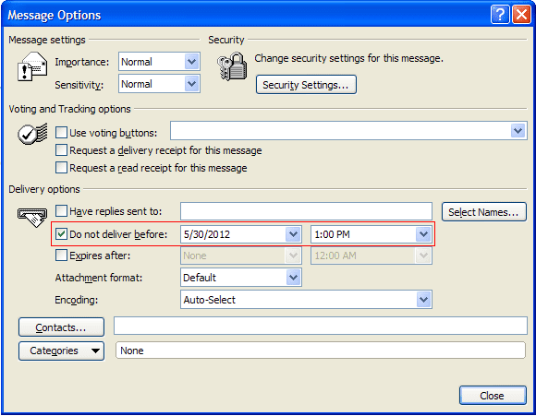
Task: Open the 1:00 PM delivery time dropdown
Action: coord(423,234)
